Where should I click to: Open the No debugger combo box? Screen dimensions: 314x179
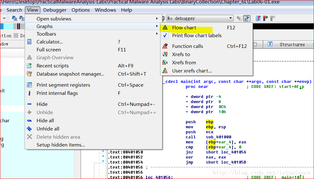200,18
